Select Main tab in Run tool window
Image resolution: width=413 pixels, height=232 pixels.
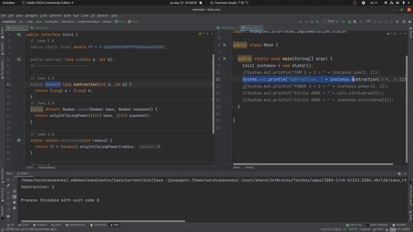[x=24, y=173]
